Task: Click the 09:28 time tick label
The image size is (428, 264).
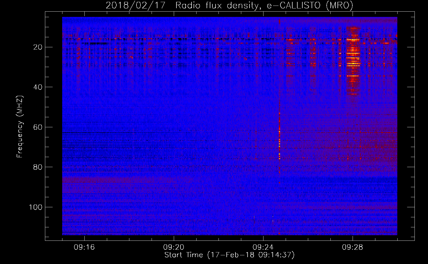Action: 353,247
